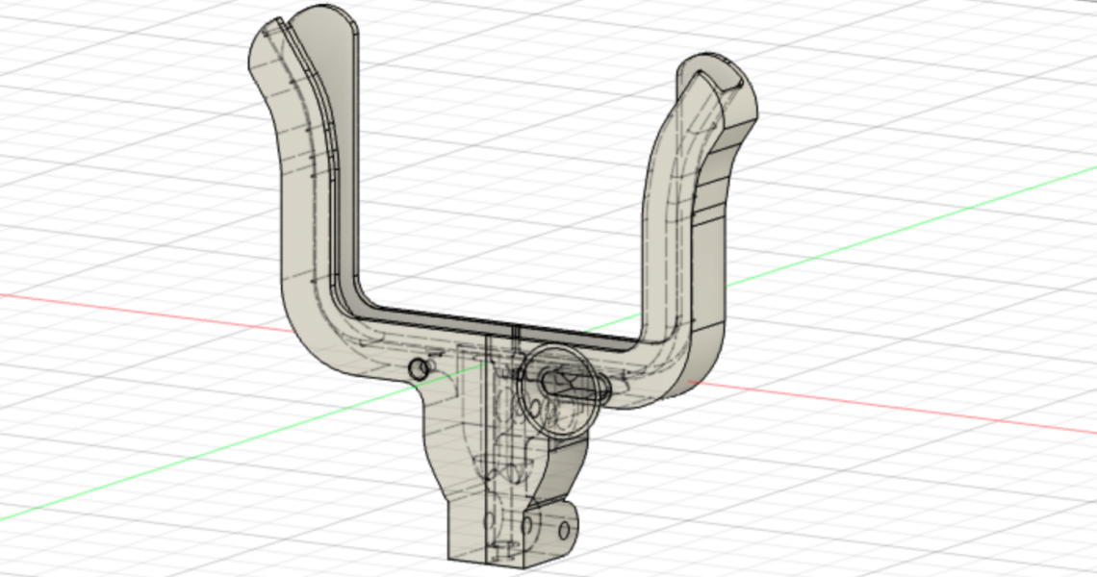Image resolution: width=1097 pixels, height=577 pixels.
Task: Click empty grid space between the fork arms
Action: [500, 192]
